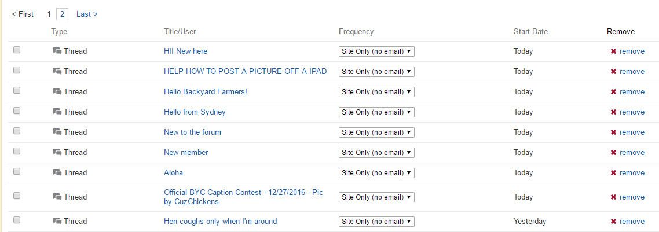Click red X icon for 'Aloha' row
659x232 pixels.
point(613,173)
